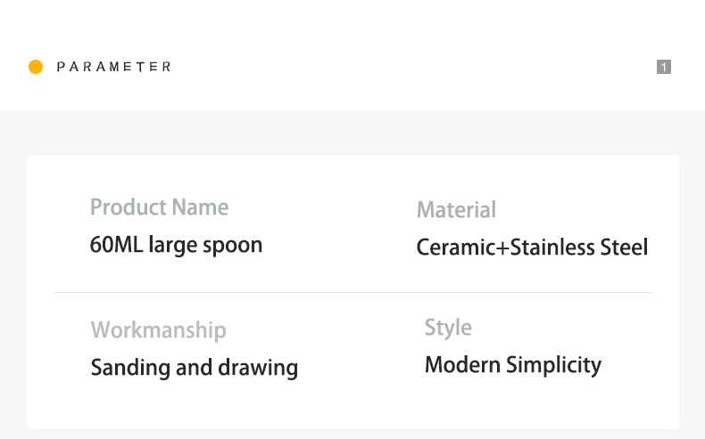Click the word Modern in style value
The image size is (705, 439).
point(462,365)
